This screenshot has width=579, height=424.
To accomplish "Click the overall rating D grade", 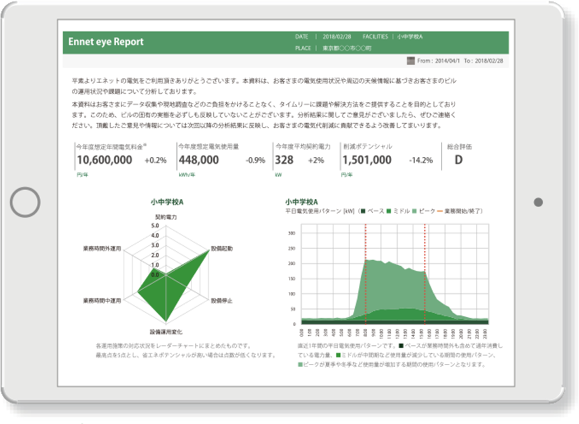I will 458,160.
